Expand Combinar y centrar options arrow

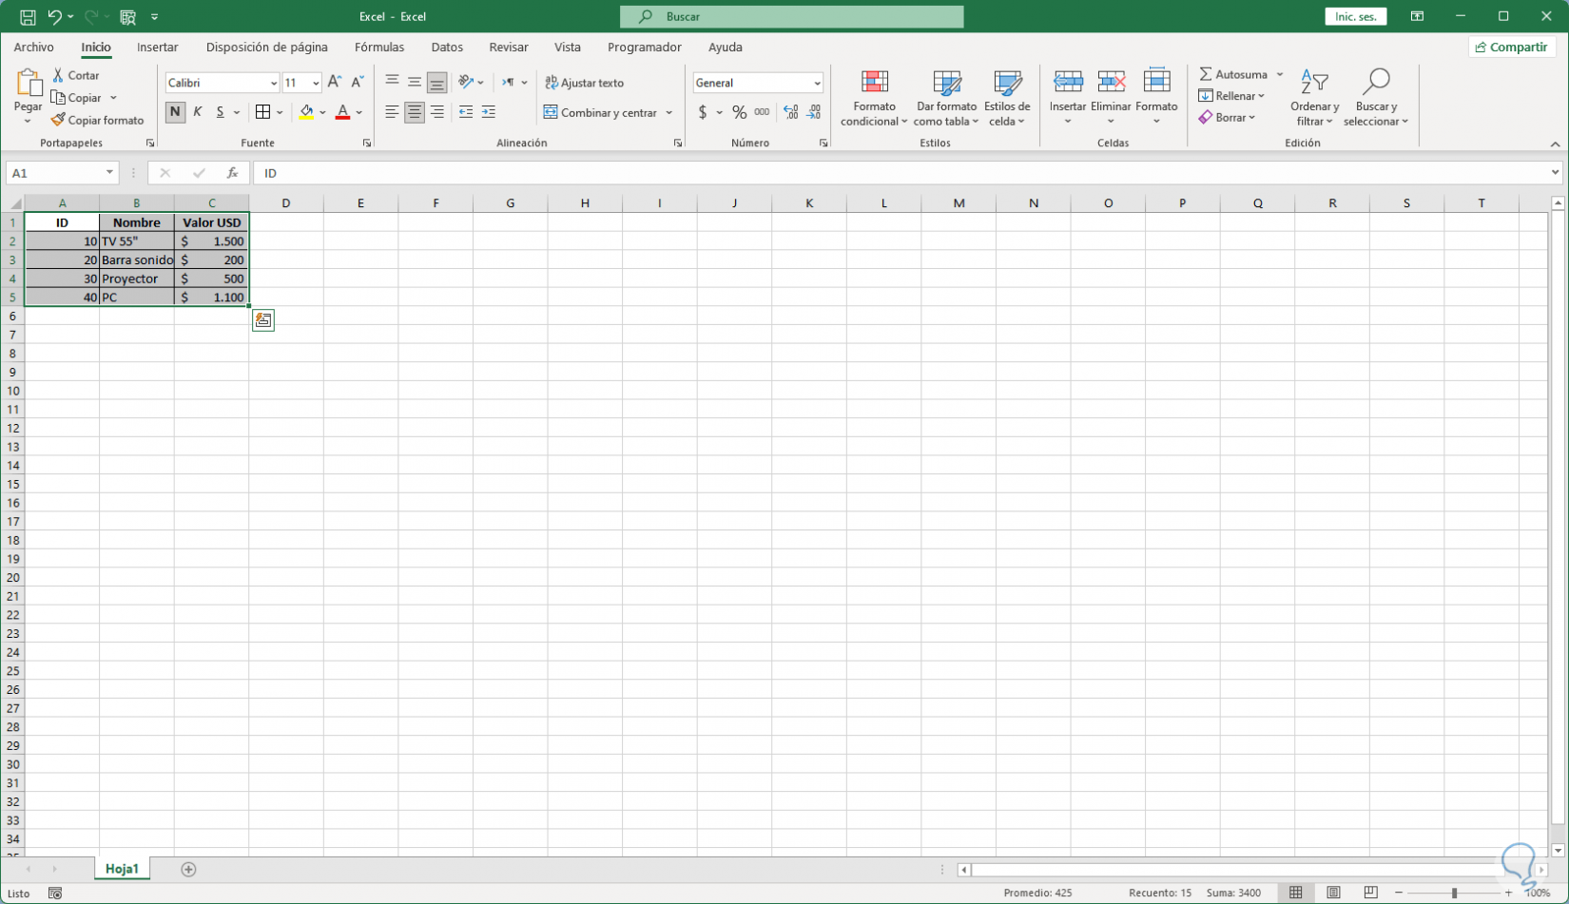[669, 112]
